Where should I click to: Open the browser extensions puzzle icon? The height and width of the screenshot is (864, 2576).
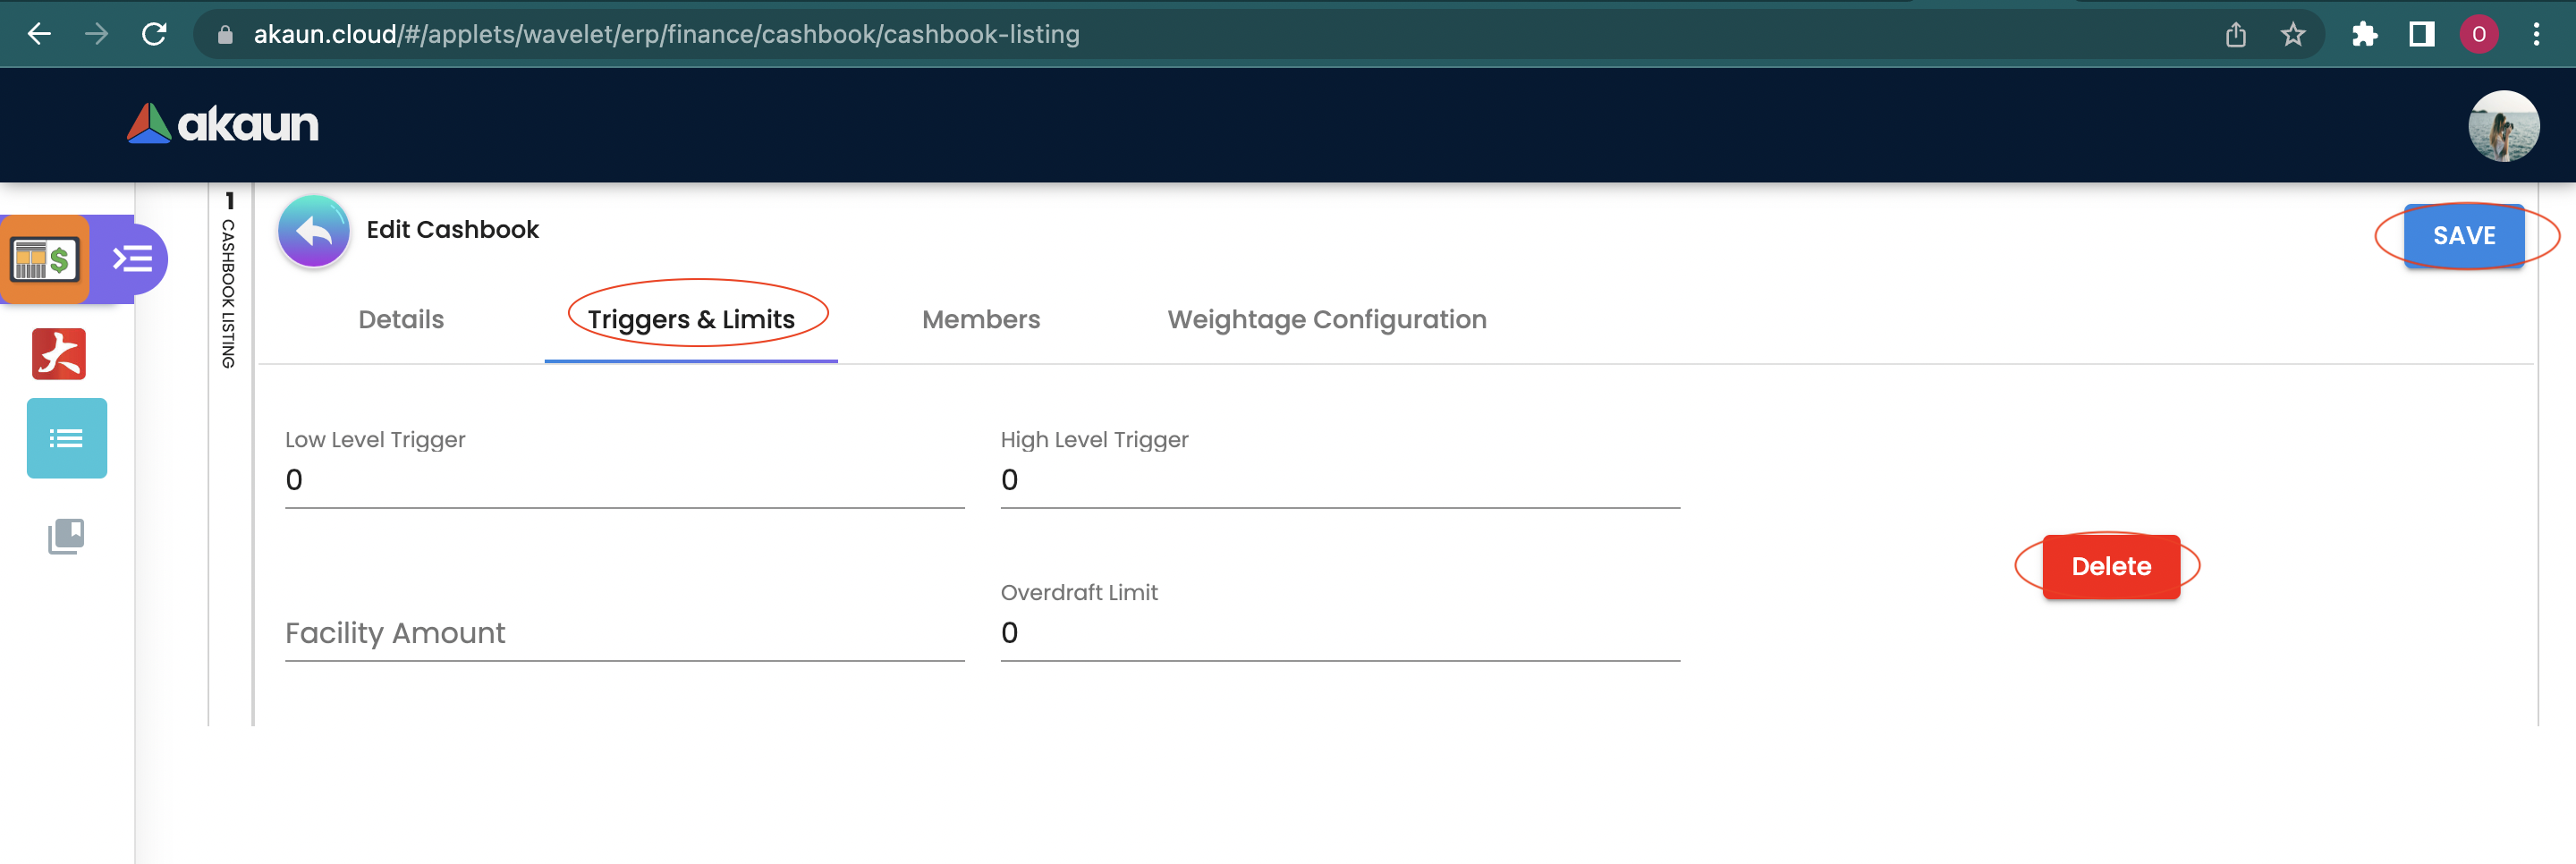coord(2364,35)
